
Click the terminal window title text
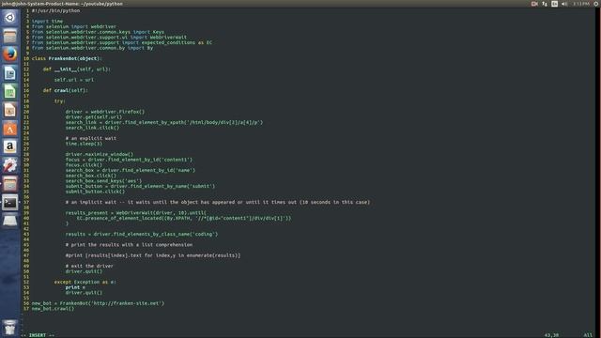62,4
